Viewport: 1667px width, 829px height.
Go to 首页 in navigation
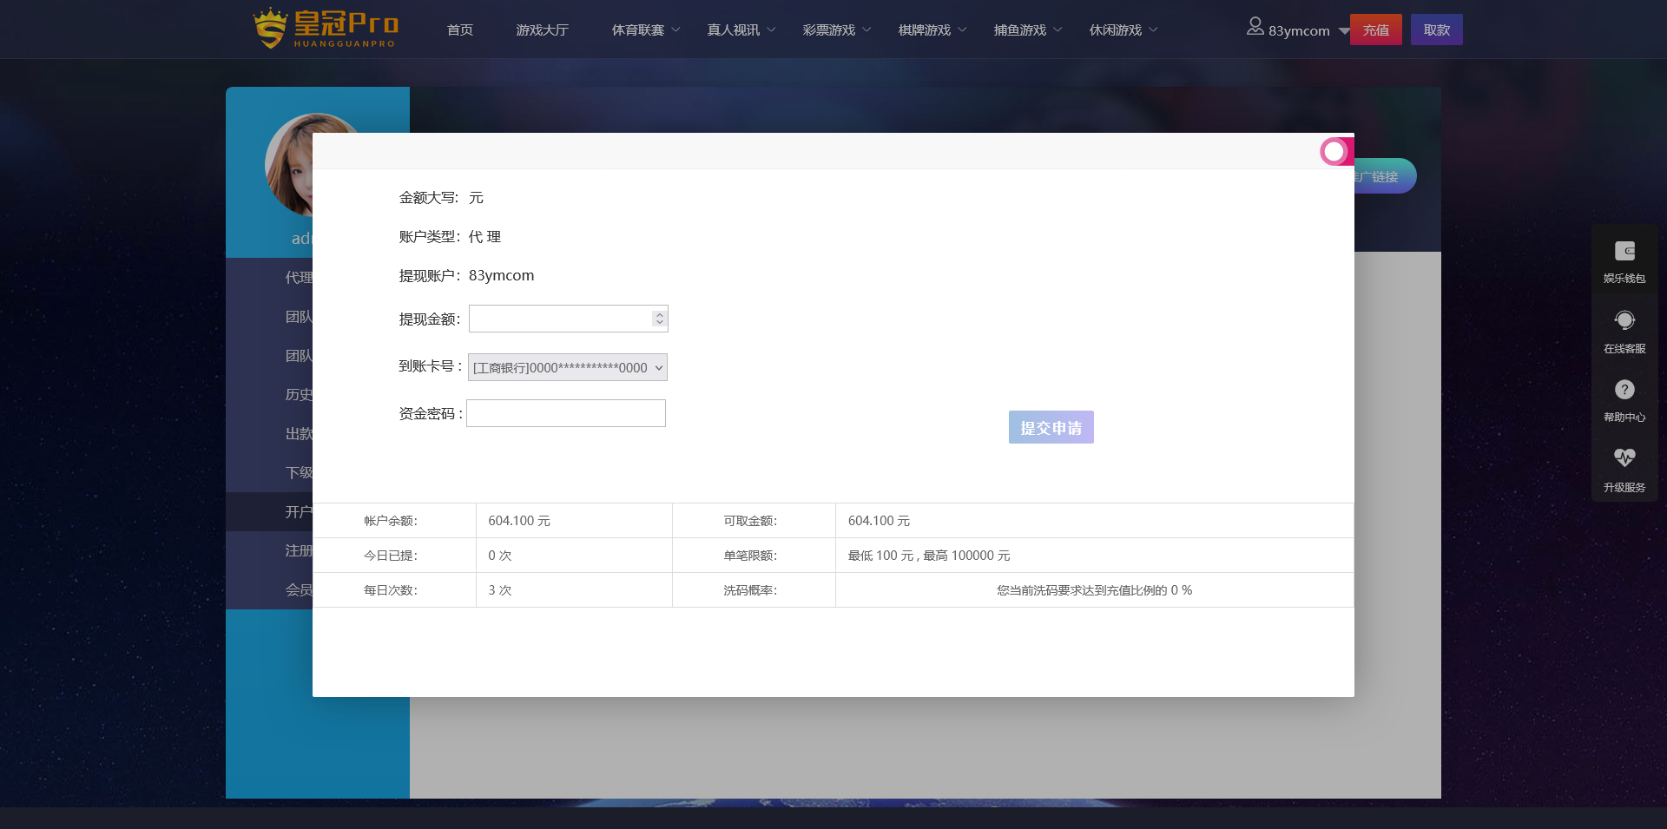coord(460,30)
